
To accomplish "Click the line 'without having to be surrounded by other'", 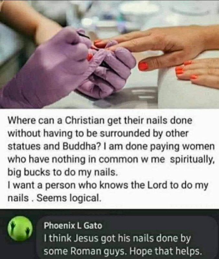I will [x=98, y=133].
